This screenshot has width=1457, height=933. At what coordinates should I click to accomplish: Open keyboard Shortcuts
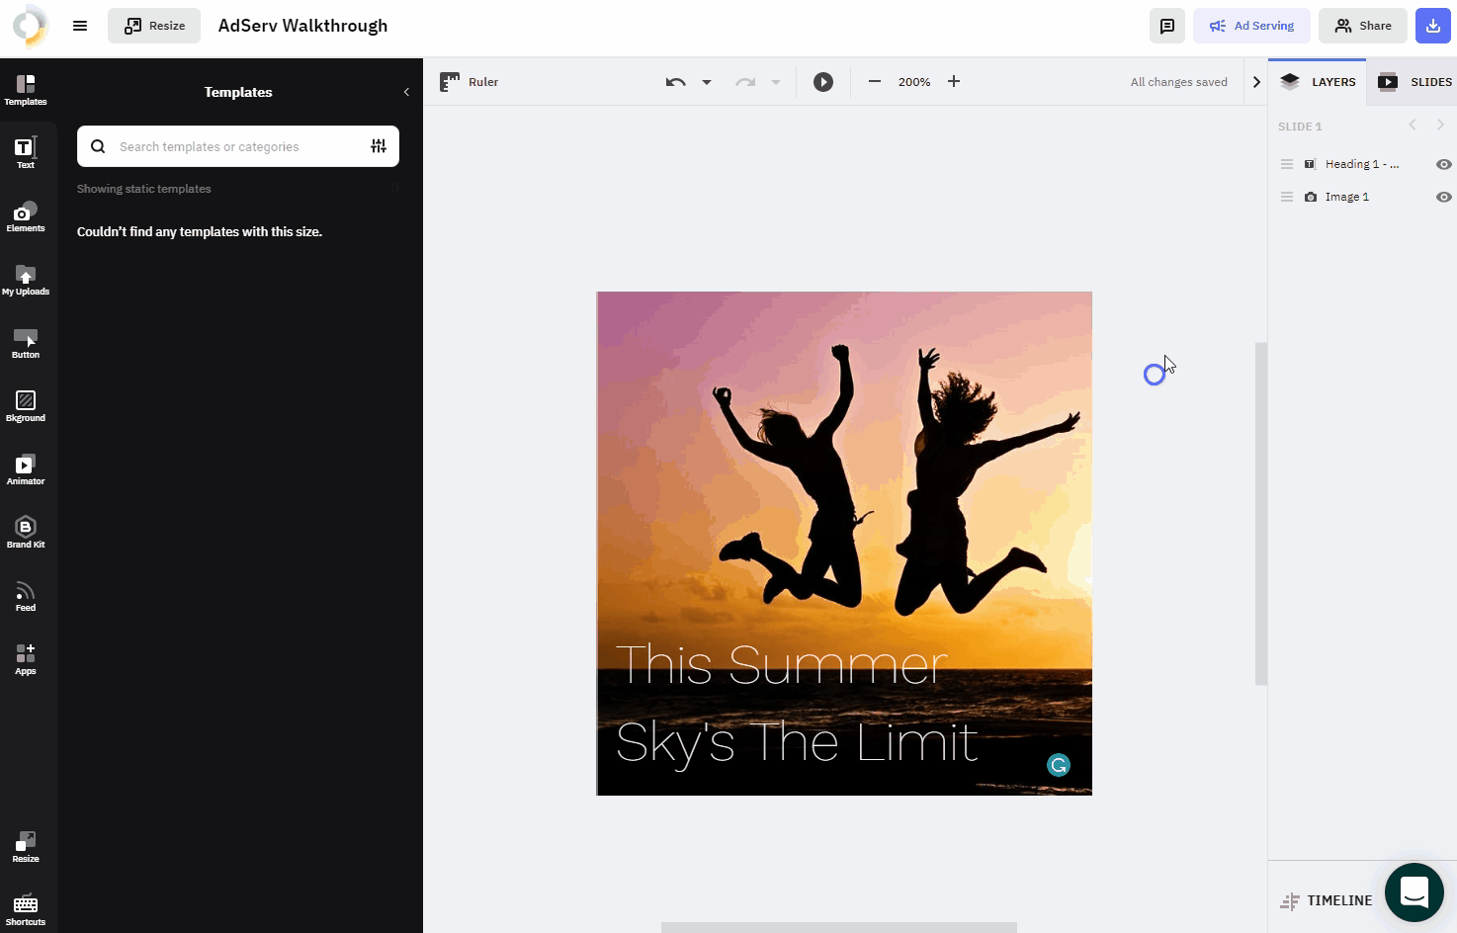pyautogui.click(x=26, y=910)
